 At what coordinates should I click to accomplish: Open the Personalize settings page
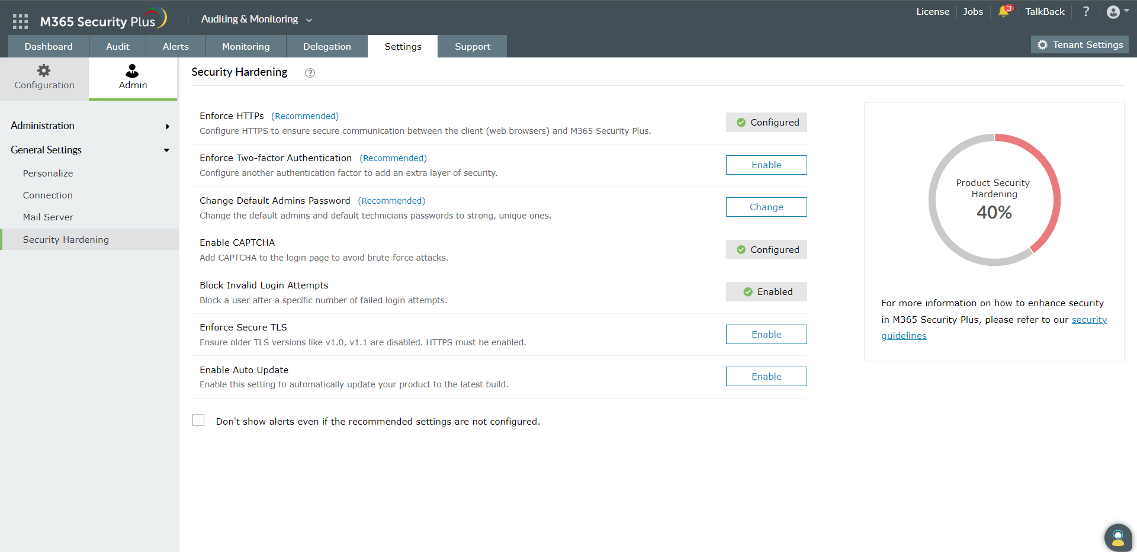(48, 174)
